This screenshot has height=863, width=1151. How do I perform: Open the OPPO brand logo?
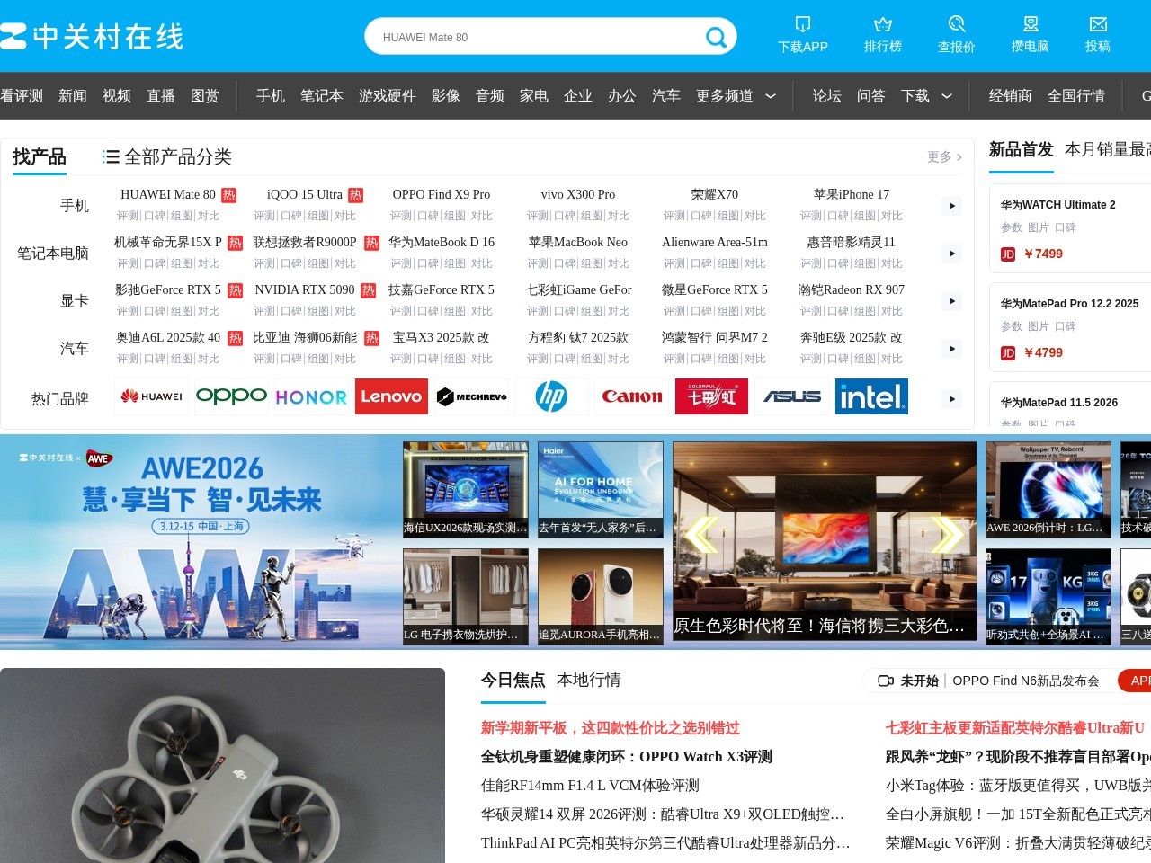231,396
